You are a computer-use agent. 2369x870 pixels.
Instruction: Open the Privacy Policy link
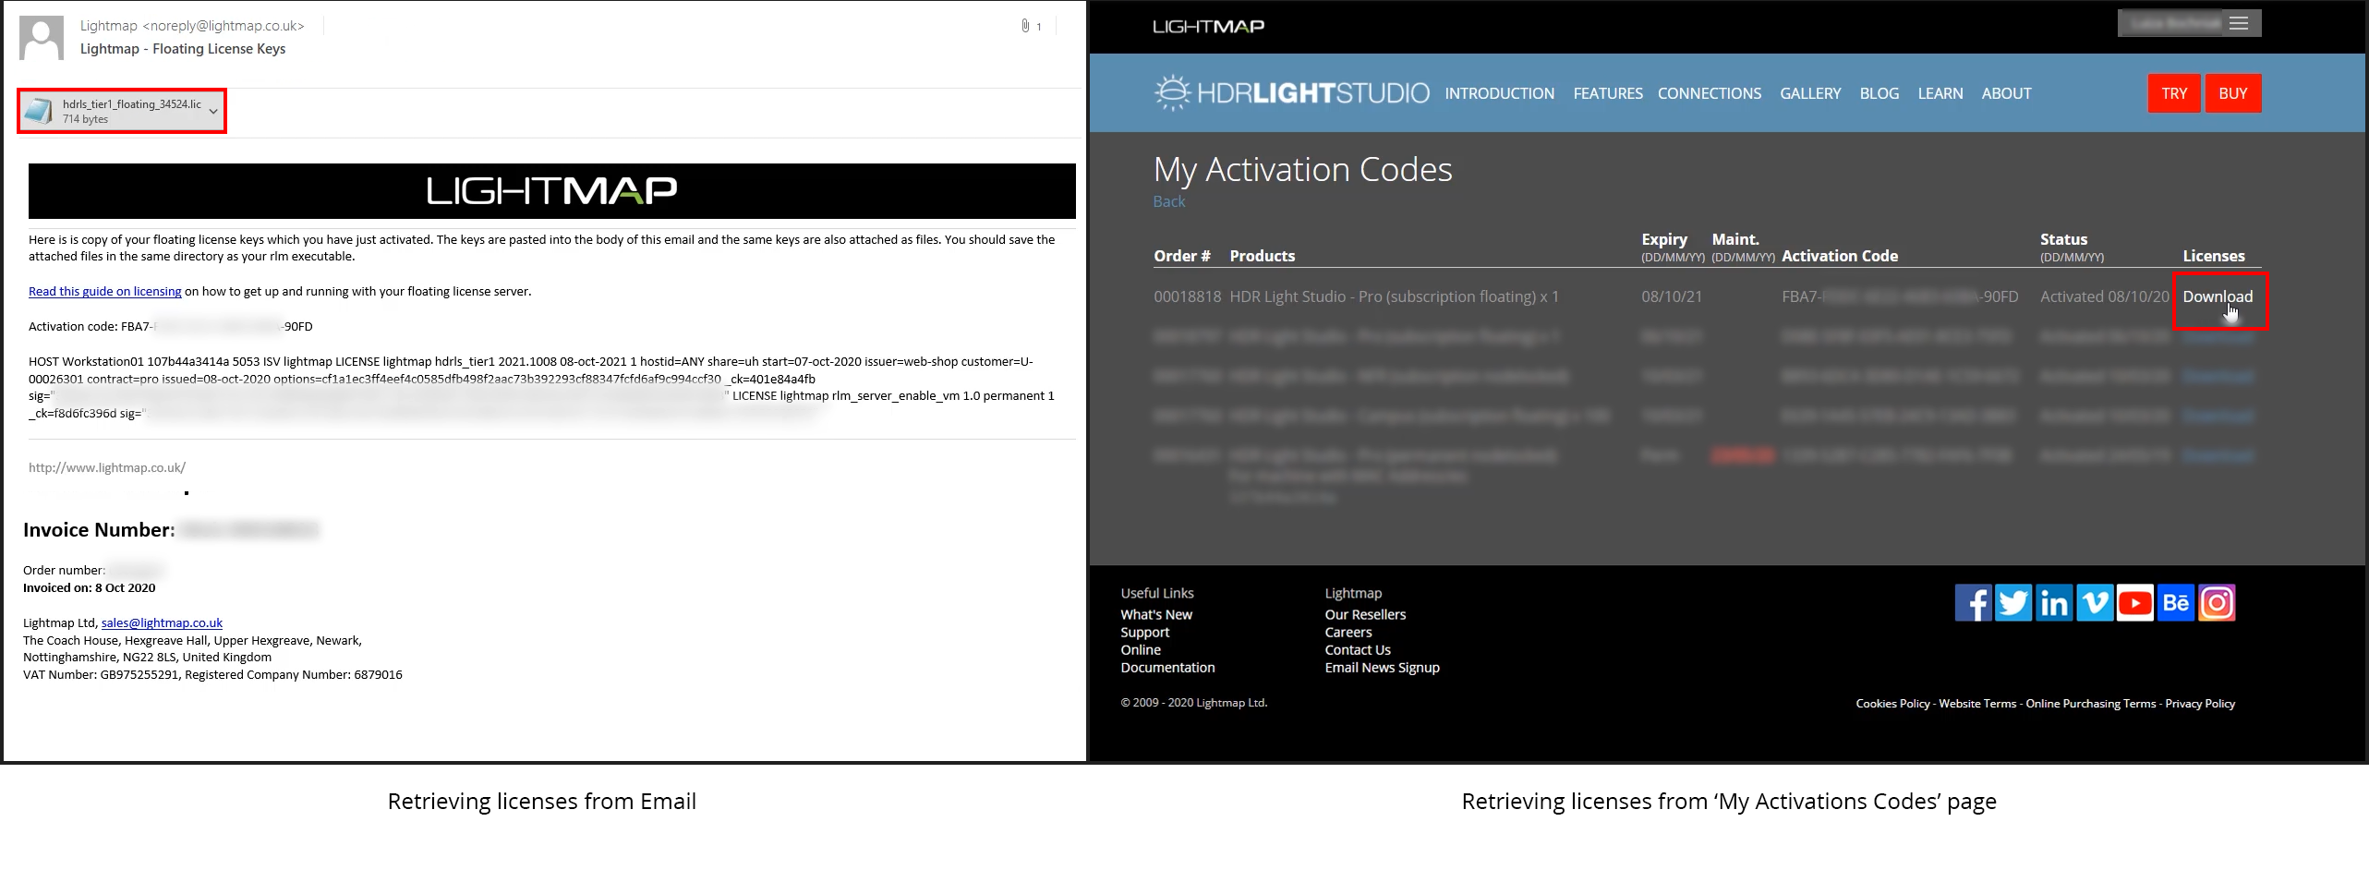tap(2200, 704)
